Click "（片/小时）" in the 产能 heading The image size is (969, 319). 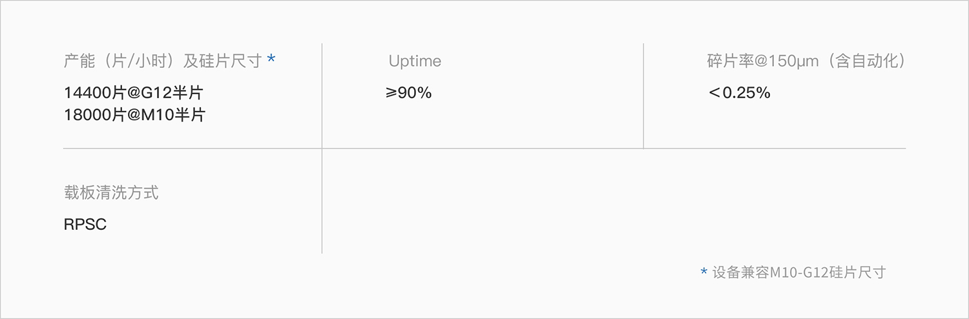coord(137,61)
